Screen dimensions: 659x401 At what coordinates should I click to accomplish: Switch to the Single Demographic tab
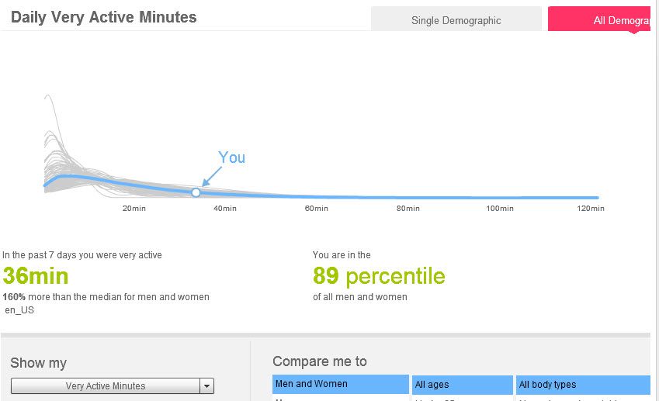pyautogui.click(x=456, y=20)
